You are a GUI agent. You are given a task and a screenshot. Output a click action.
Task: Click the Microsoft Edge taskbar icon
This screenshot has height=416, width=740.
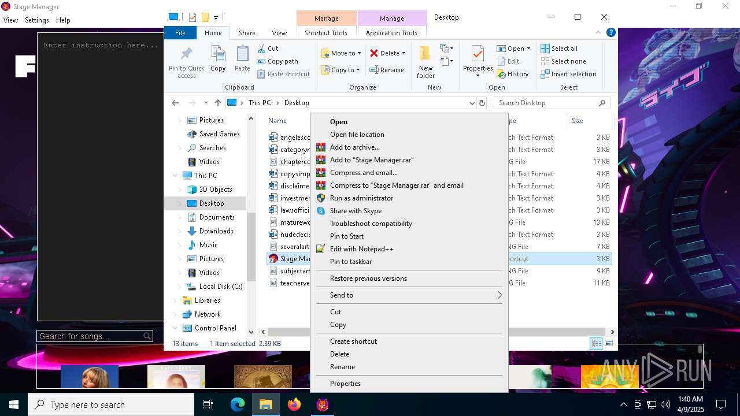[x=238, y=404]
